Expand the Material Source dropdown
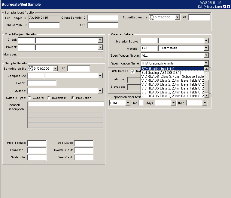The height and width of the screenshot is (198, 231). click(206, 41)
